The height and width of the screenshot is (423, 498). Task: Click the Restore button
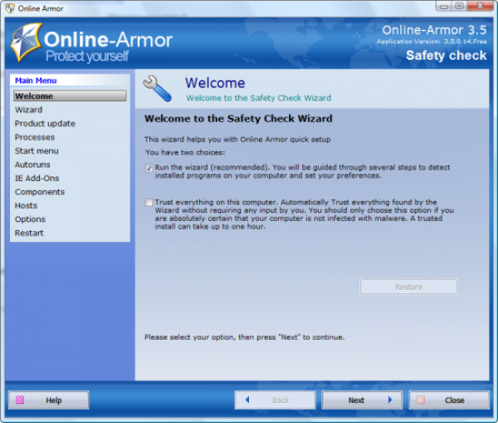point(408,287)
